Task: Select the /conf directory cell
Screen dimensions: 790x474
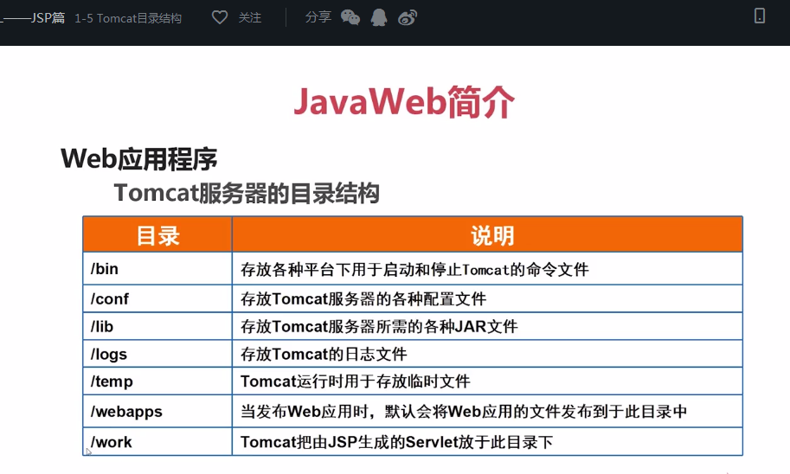Action: pos(157,298)
